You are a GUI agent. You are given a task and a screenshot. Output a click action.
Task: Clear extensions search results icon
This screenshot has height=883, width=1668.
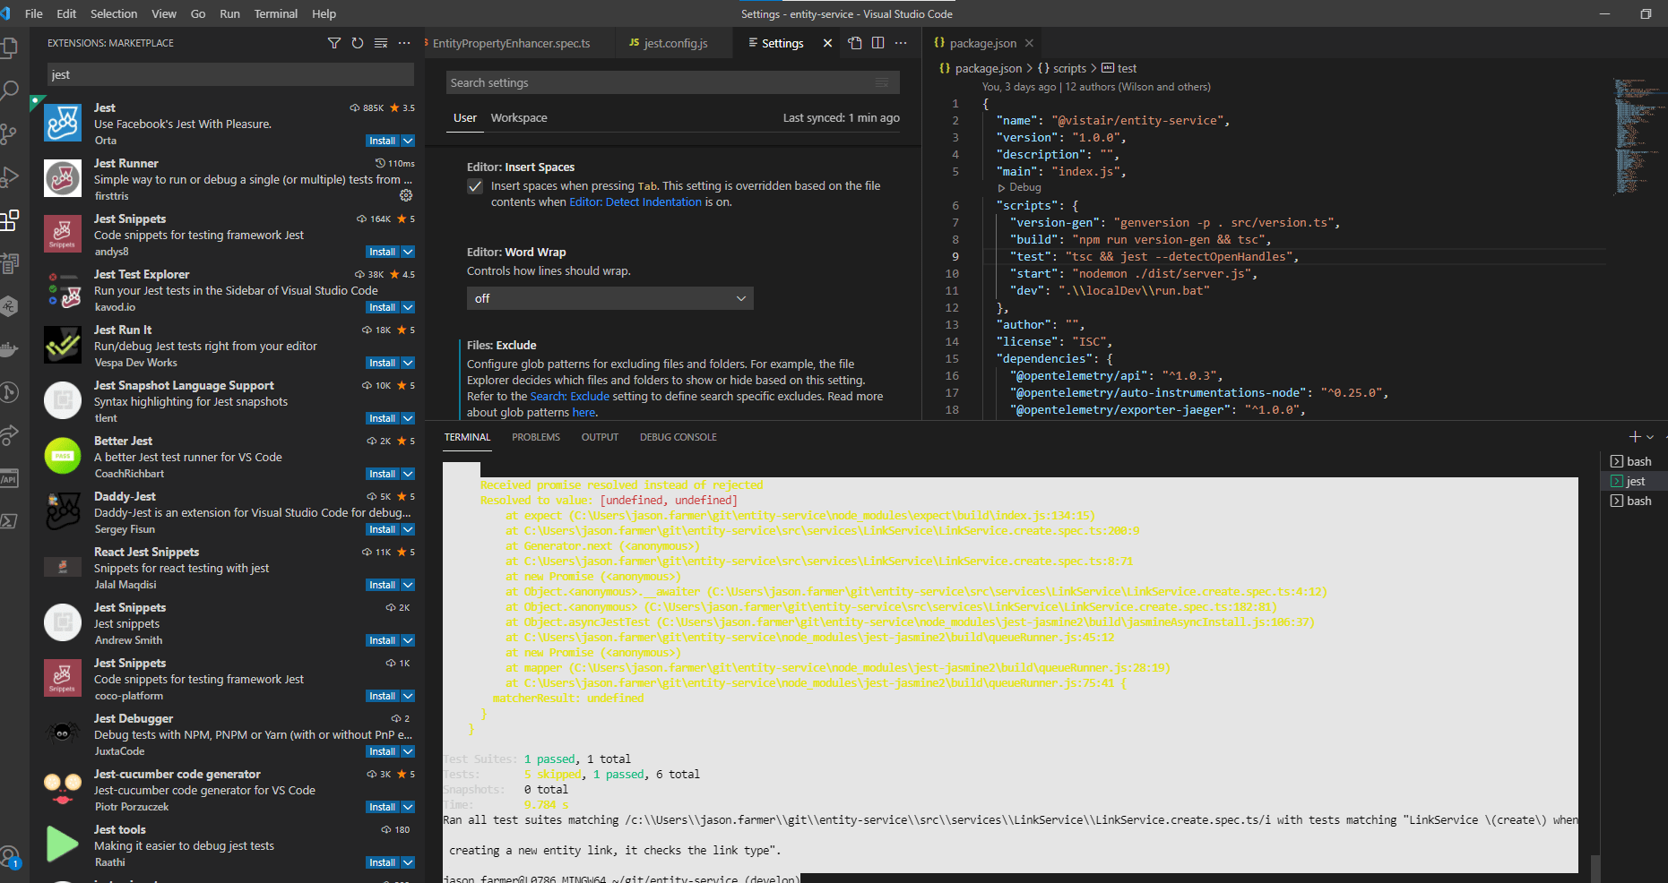pos(381,43)
